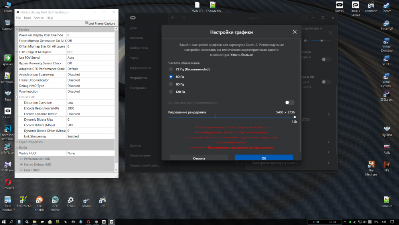
Task: Select the 120 Гц refresh rate option
Action: (171, 92)
